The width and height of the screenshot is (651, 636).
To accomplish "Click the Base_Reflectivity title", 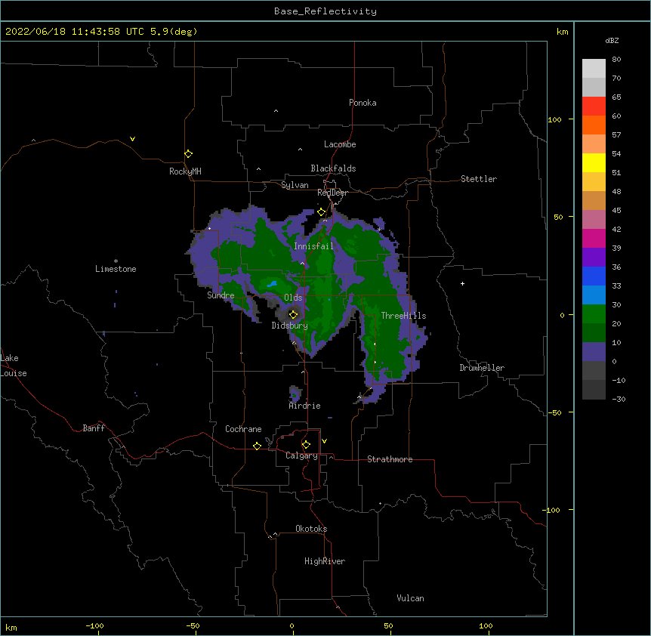I will pyautogui.click(x=325, y=11).
